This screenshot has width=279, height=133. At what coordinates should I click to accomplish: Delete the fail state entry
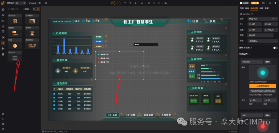[267, 115]
